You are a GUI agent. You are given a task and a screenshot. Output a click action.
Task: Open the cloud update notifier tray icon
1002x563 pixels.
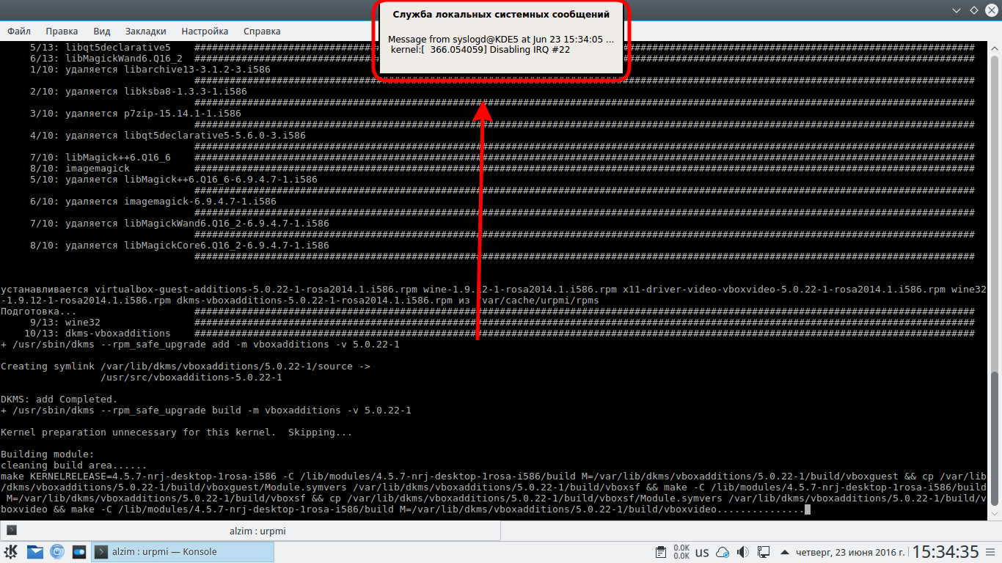(723, 552)
